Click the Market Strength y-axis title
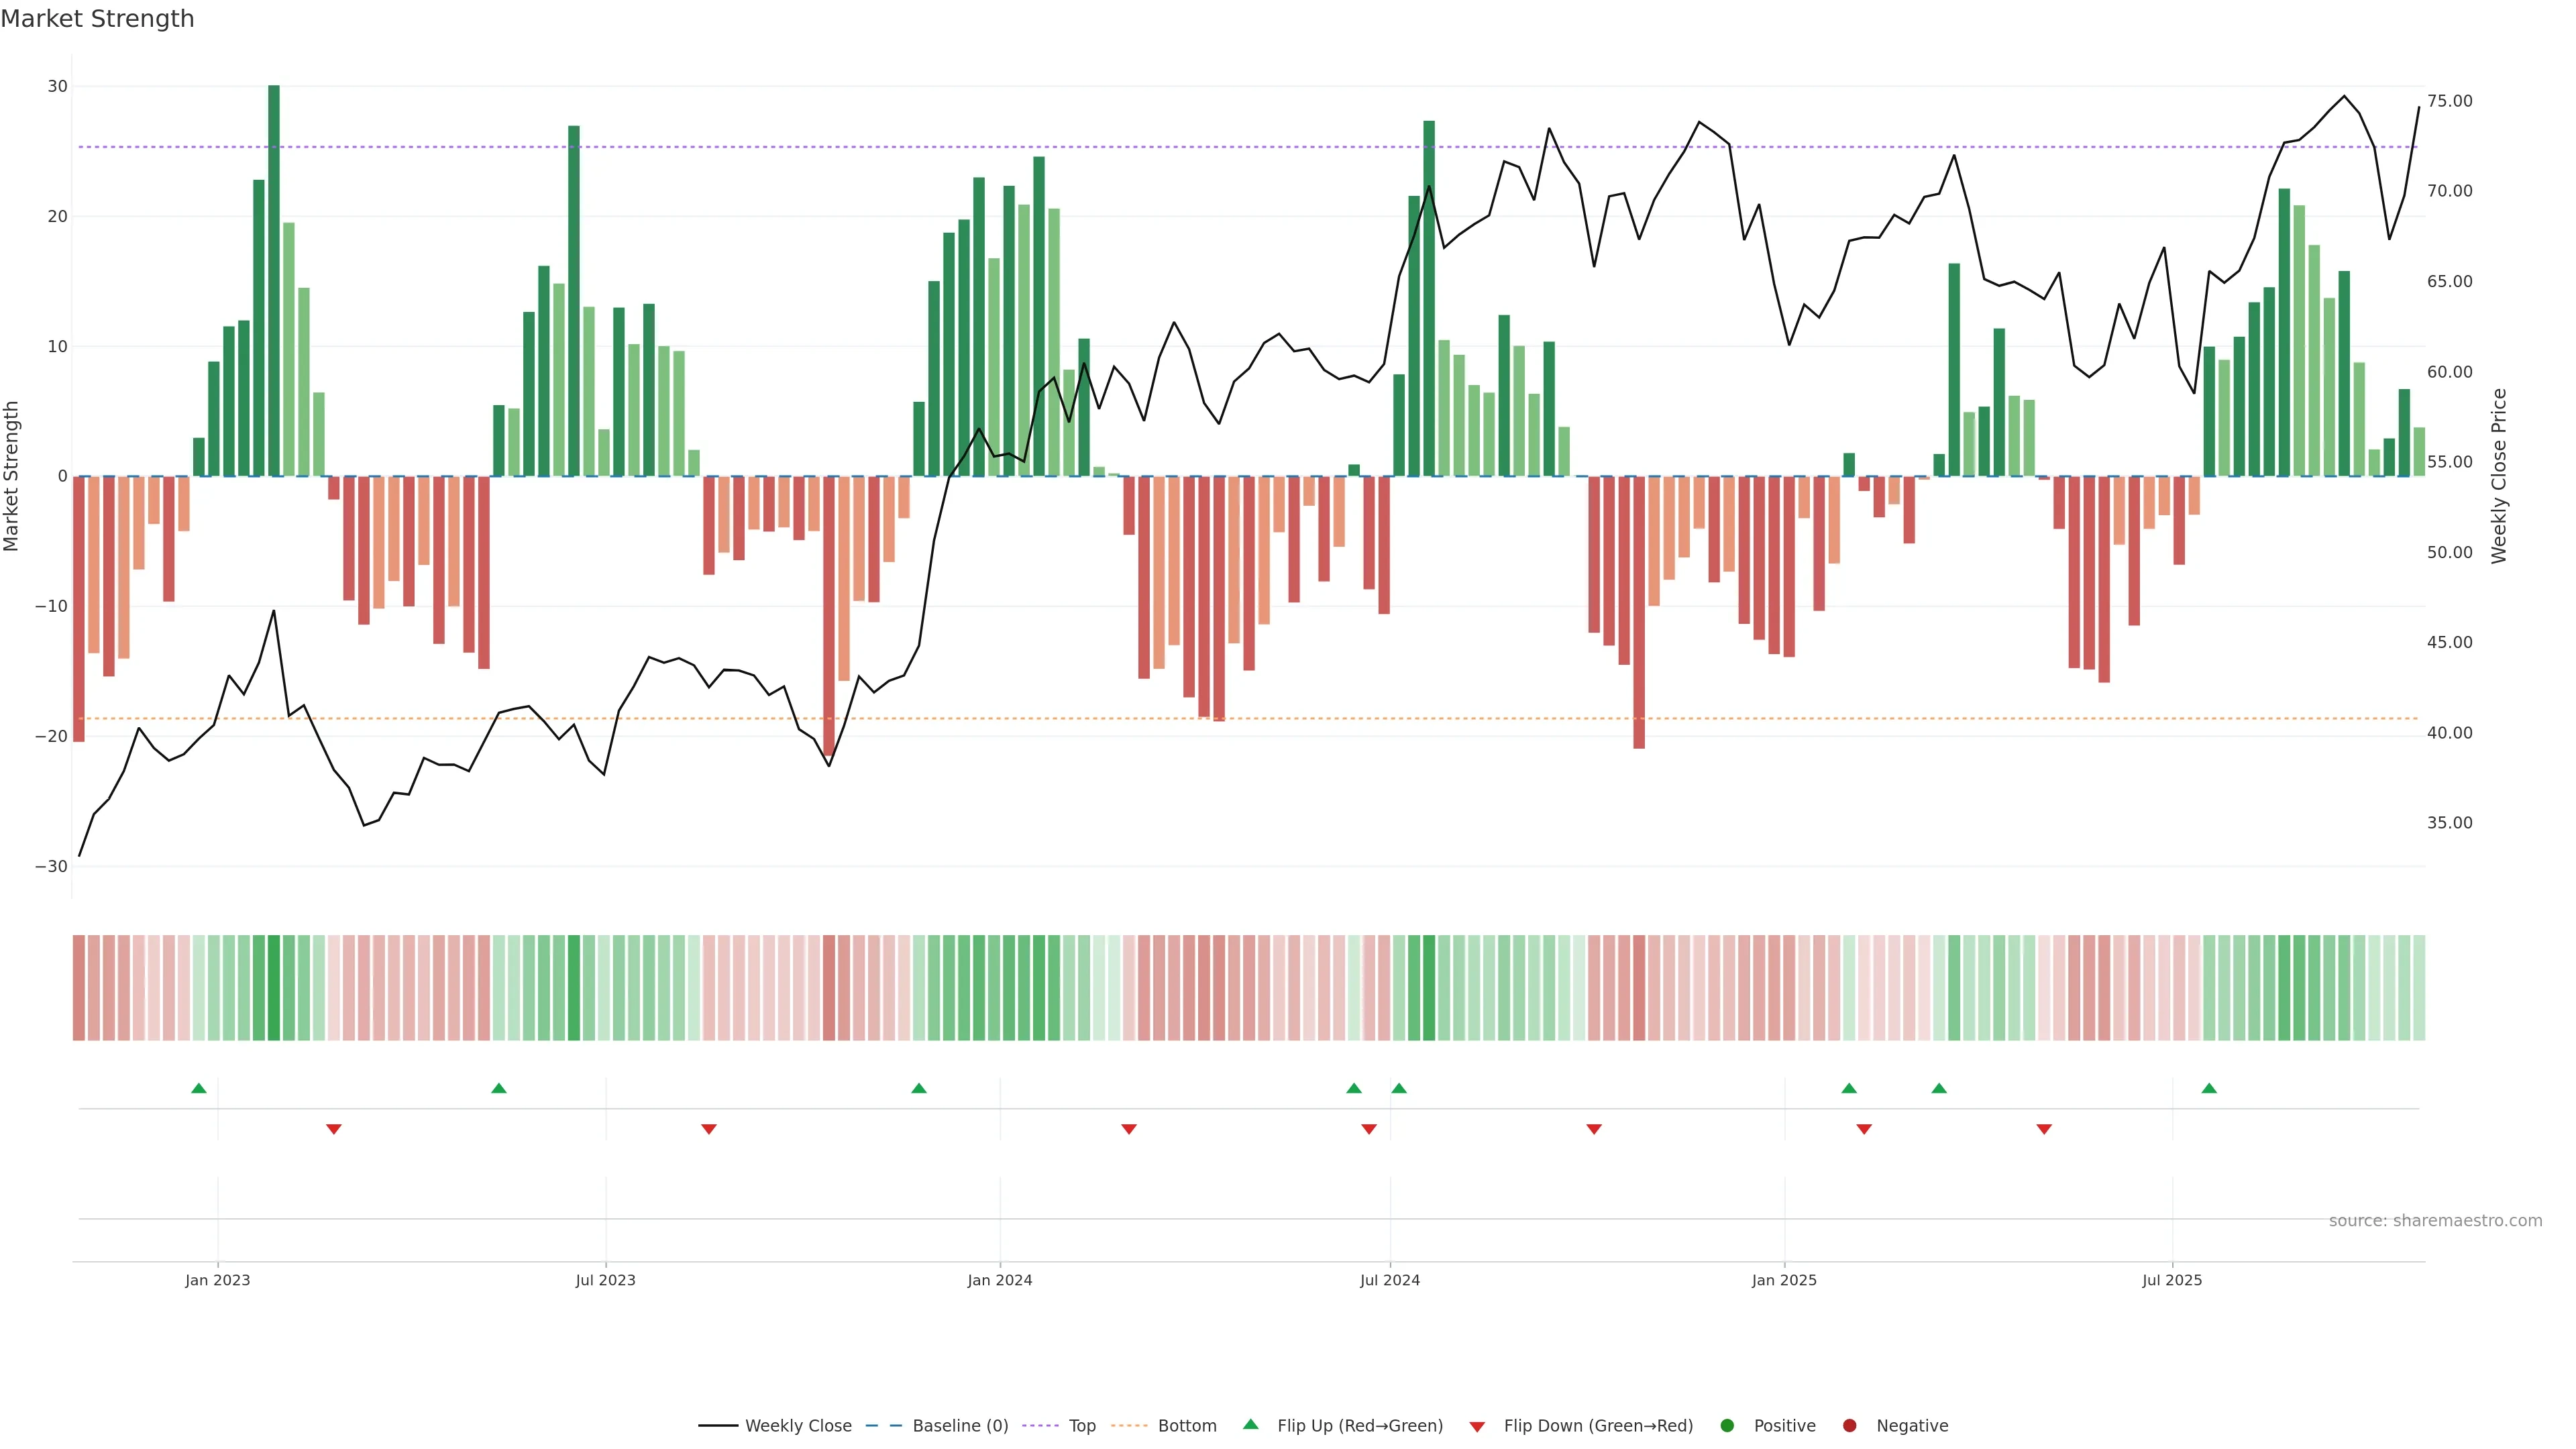Image resolution: width=2576 pixels, height=1449 pixels. (x=12, y=476)
